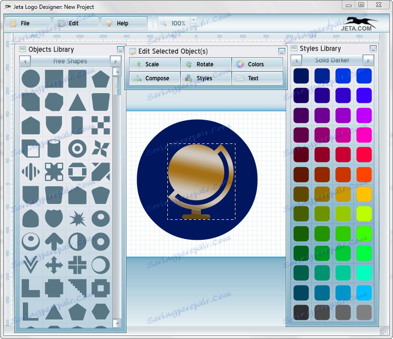Go to previous shapes category arrow
Image resolution: width=393 pixels, height=339 pixels.
click(x=25, y=61)
